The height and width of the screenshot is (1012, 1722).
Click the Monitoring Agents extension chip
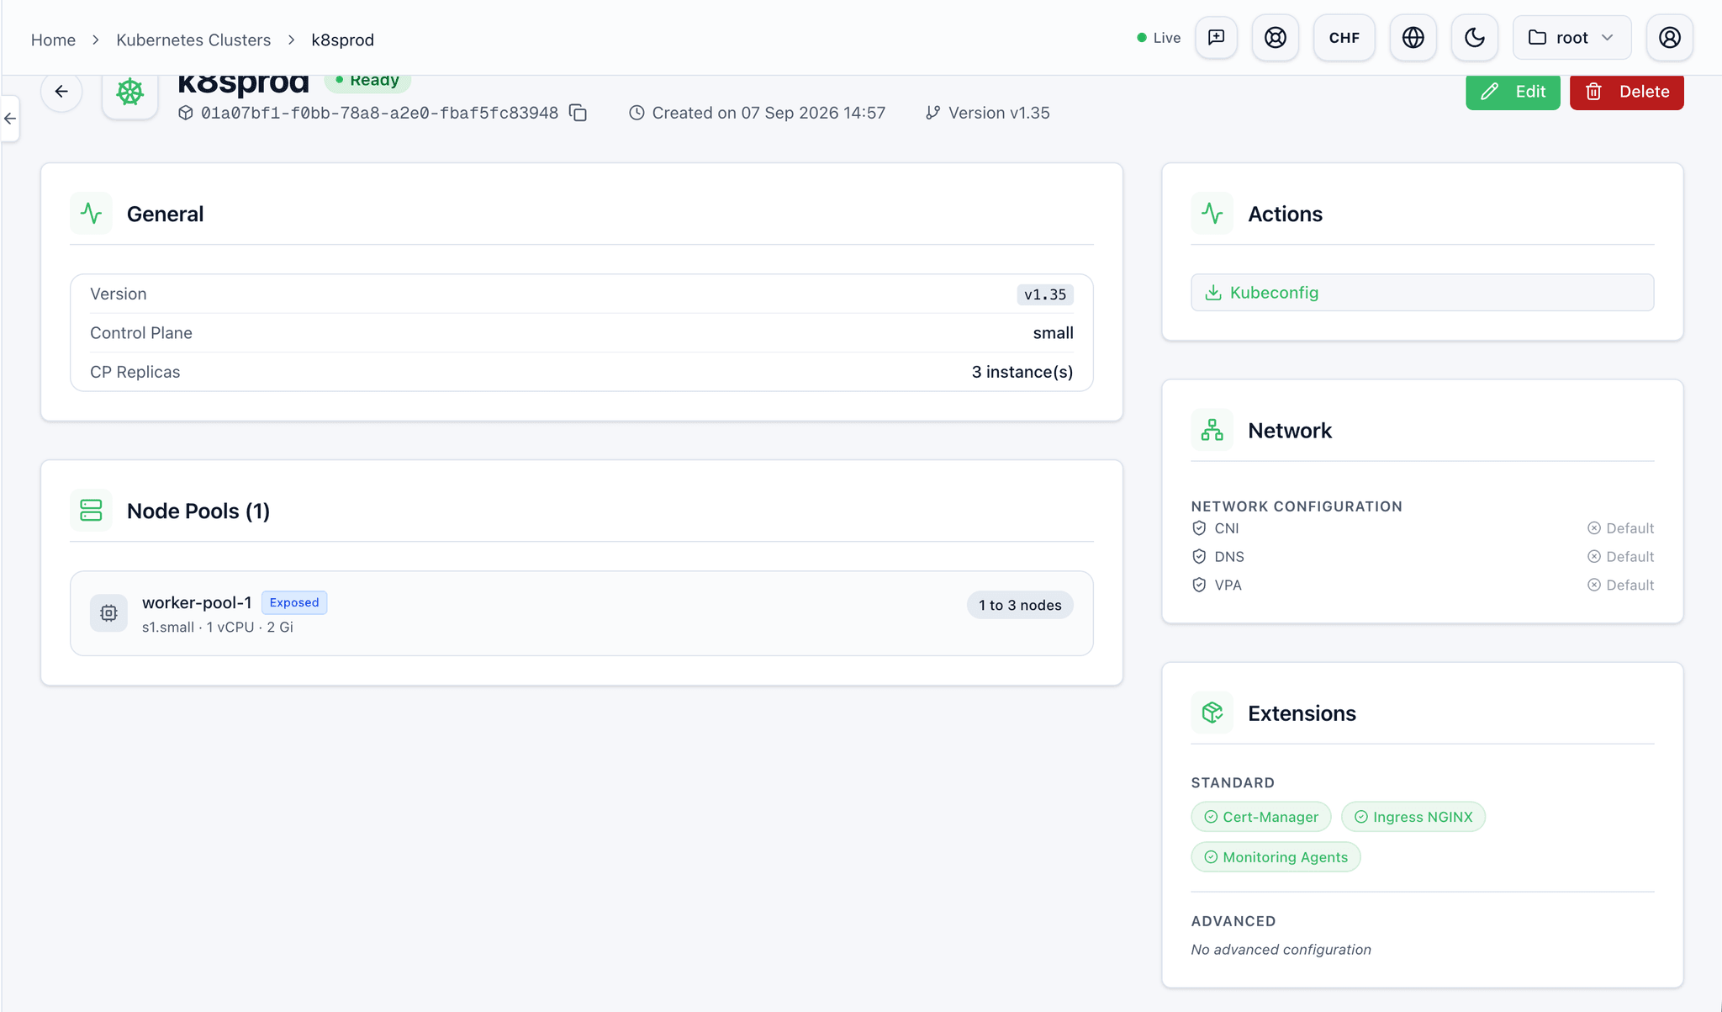click(x=1276, y=857)
